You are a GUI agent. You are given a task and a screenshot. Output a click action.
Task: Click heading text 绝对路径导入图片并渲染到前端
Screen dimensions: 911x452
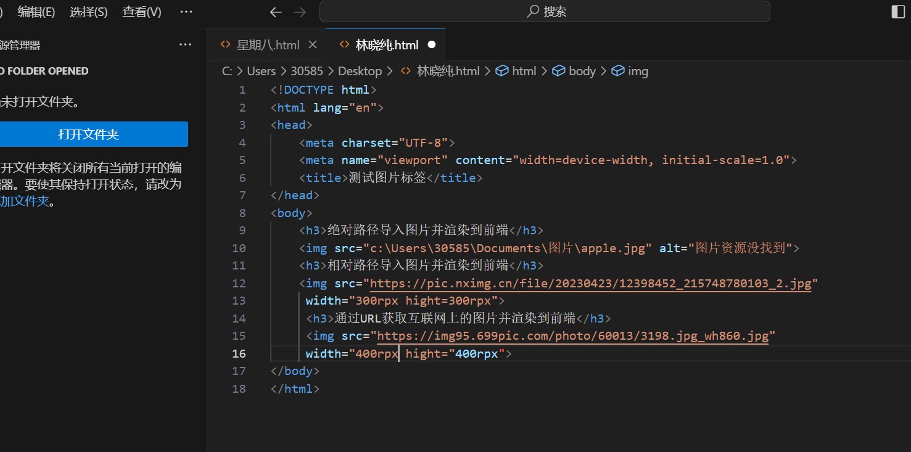tap(418, 230)
